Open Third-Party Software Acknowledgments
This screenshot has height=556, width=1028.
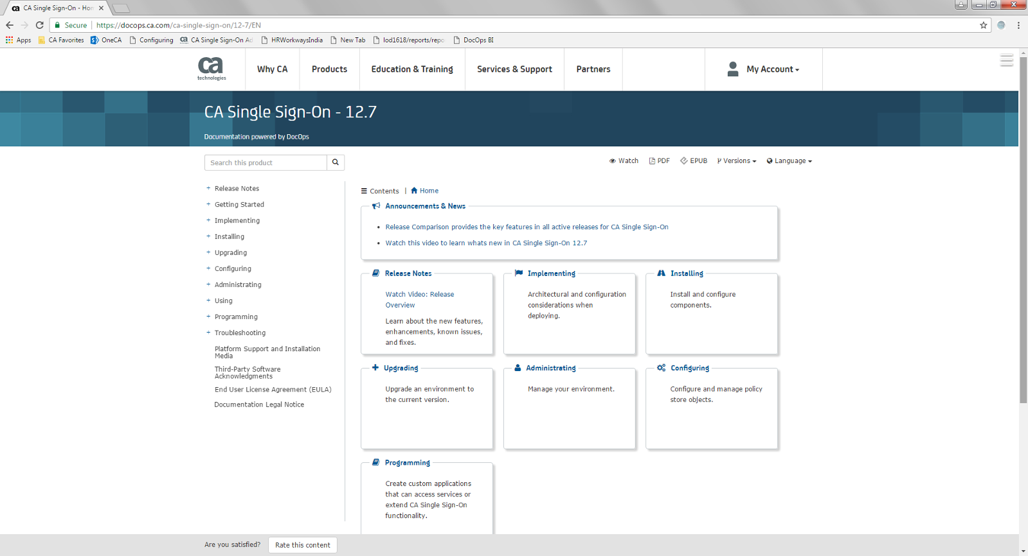248,373
